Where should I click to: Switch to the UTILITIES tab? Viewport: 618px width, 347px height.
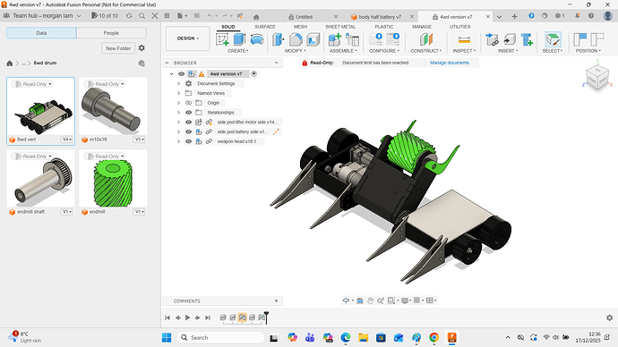click(460, 27)
